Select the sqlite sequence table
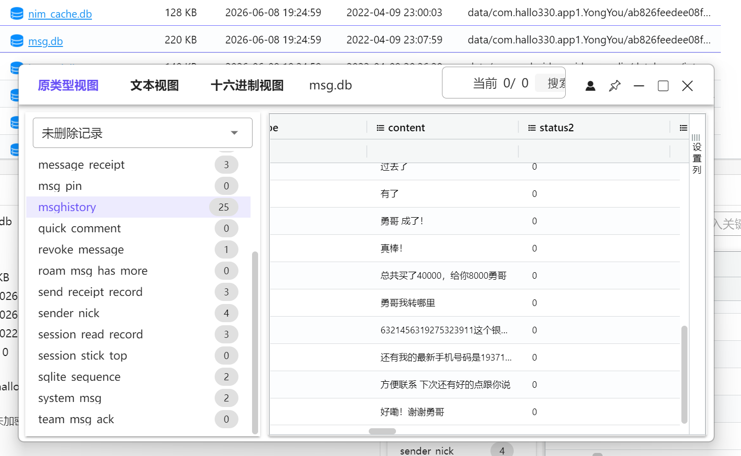This screenshot has height=456, width=741. point(138,377)
